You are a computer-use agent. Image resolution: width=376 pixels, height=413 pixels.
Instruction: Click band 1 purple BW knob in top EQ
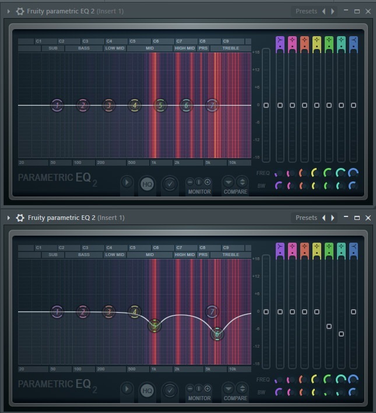click(279, 186)
